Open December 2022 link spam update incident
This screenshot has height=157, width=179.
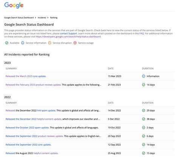pyautogui.click(x=46, y=110)
